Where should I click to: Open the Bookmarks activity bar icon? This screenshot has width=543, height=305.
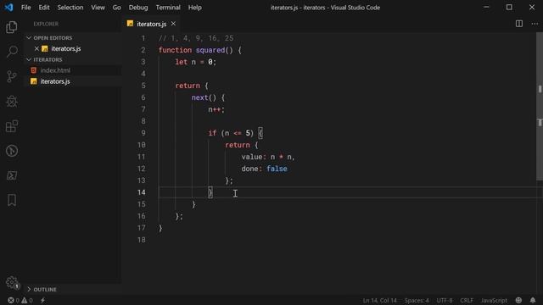tap(12, 200)
